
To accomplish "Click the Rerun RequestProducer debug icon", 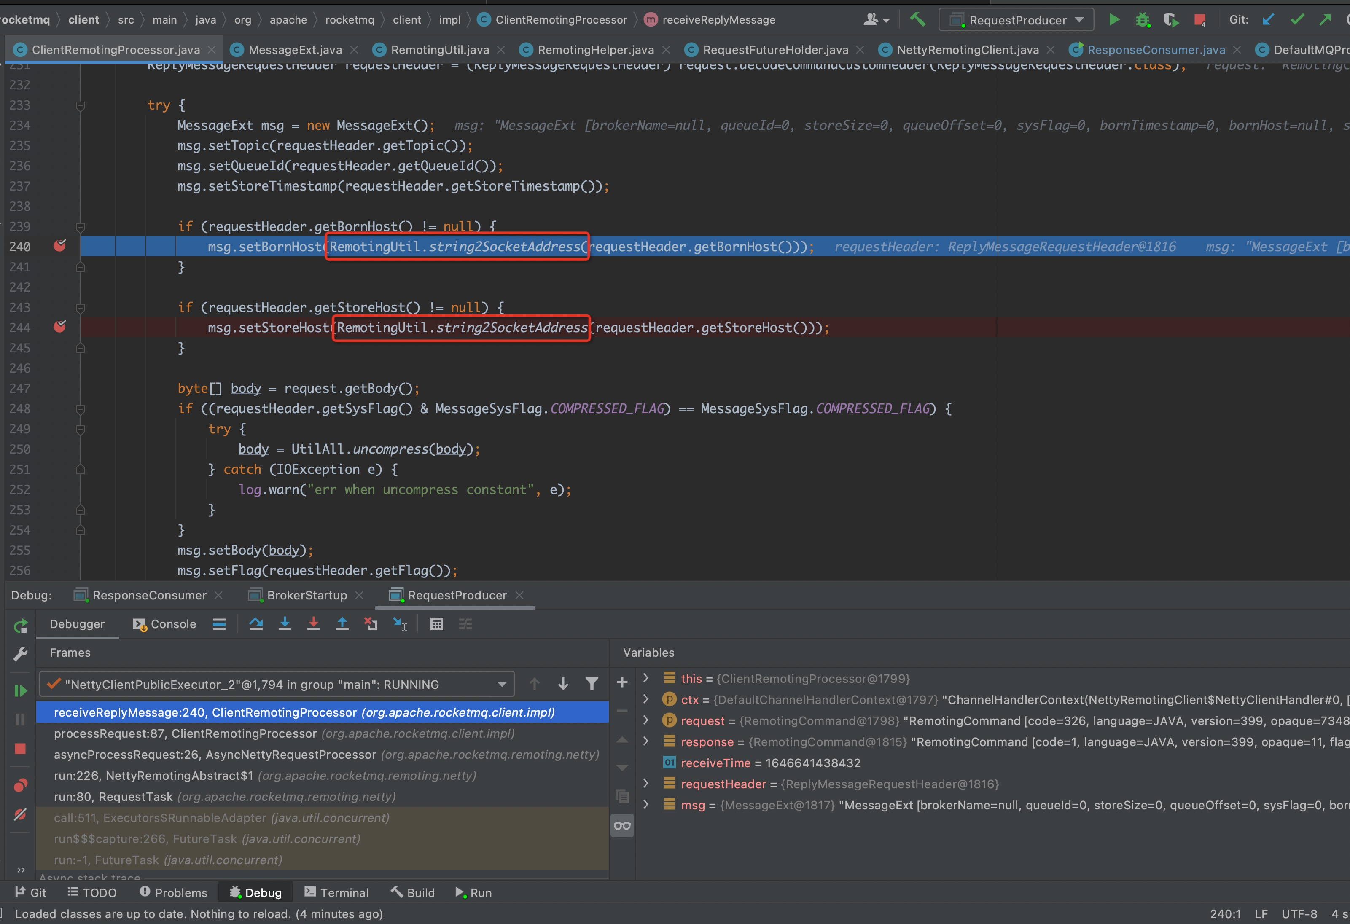I will tap(20, 626).
